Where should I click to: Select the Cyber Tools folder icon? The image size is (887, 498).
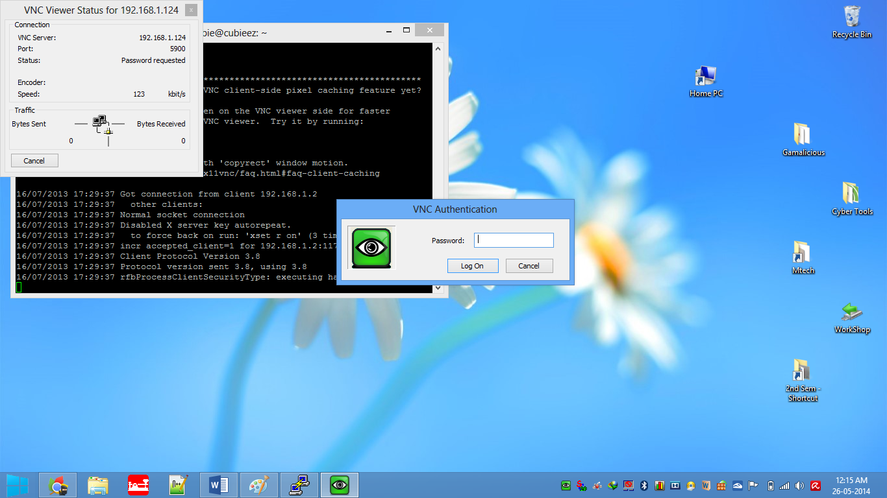pyautogui.click(x=852, y=198)
